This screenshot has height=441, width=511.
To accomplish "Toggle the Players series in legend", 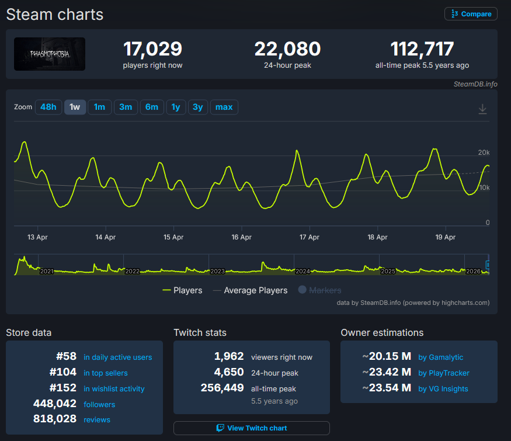I will (182, 290).
